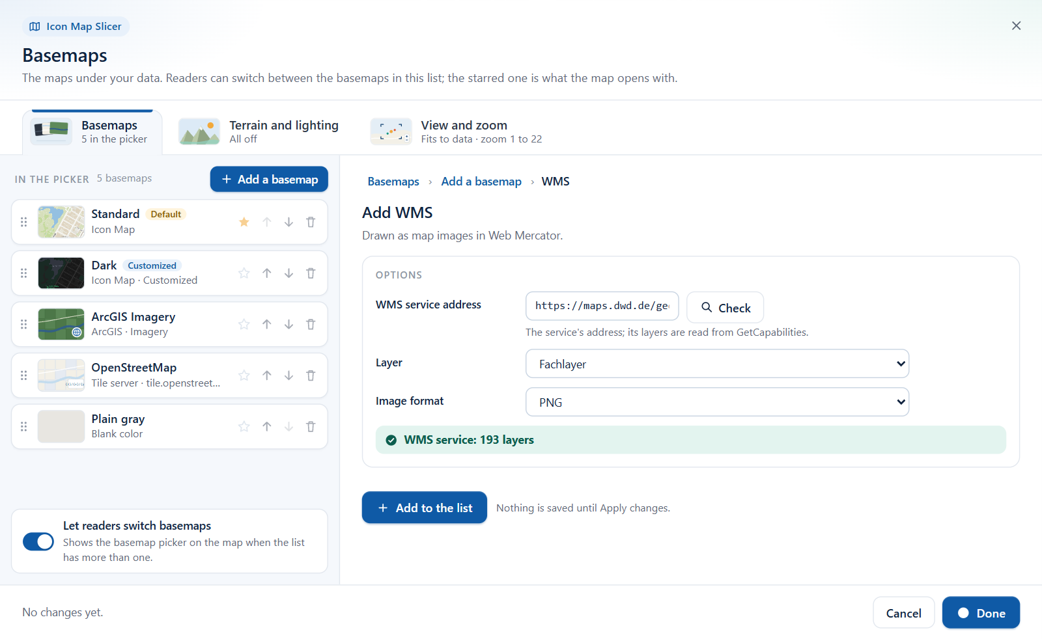Star the Plain gray basemap
The width and height of the screenshot is (1042, 639).
[x=244, y=426]
